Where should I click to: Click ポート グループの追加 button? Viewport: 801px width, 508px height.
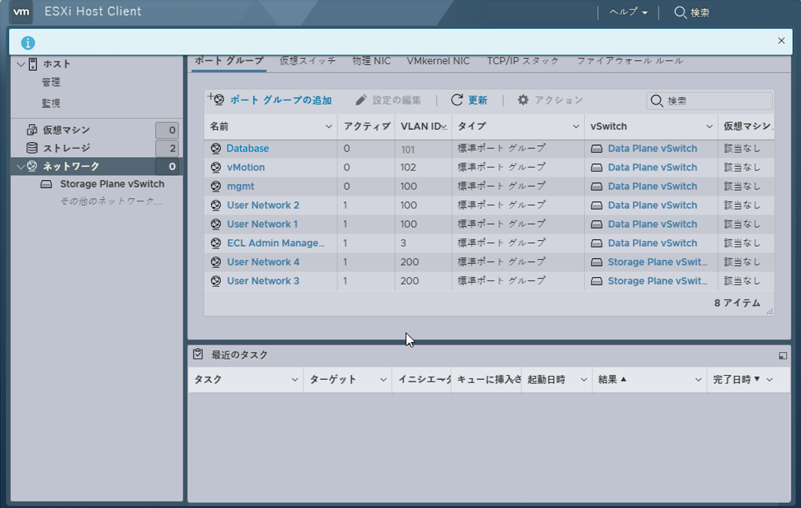point(270,100)
